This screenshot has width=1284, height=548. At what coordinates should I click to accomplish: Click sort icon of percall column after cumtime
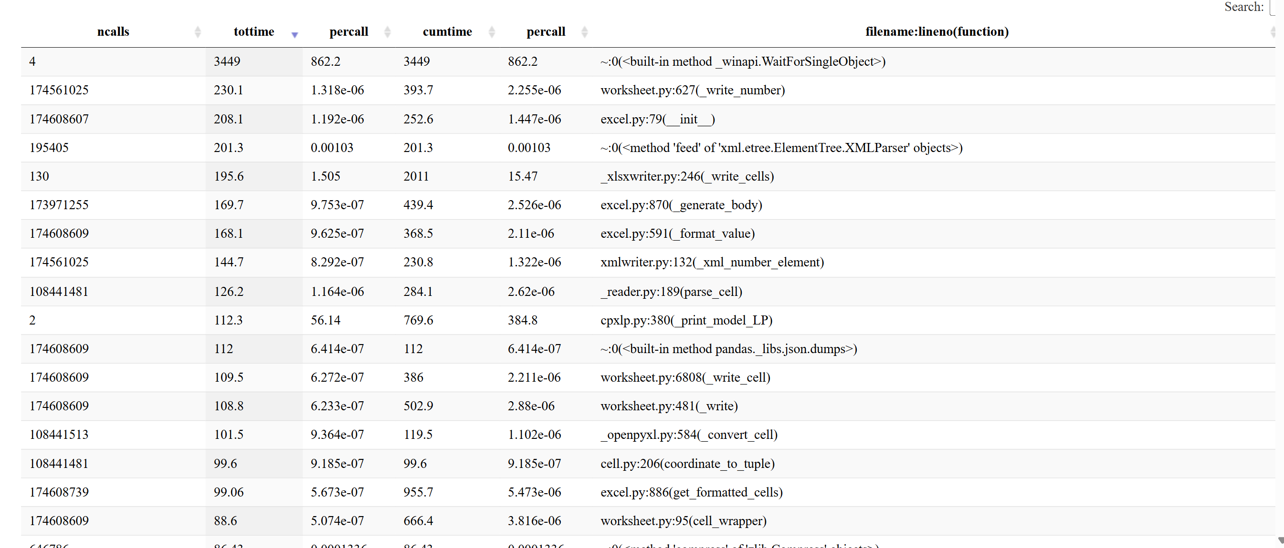pyautogui.click(x=584, y=32)
